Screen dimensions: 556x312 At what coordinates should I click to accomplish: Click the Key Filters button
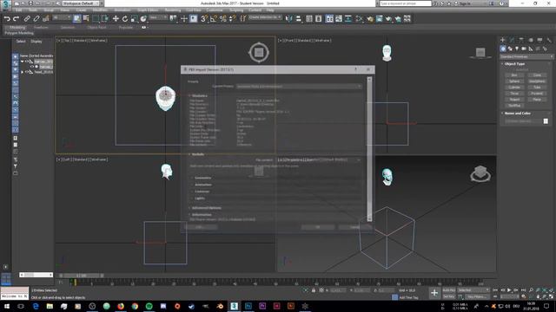tap(476, 296)
